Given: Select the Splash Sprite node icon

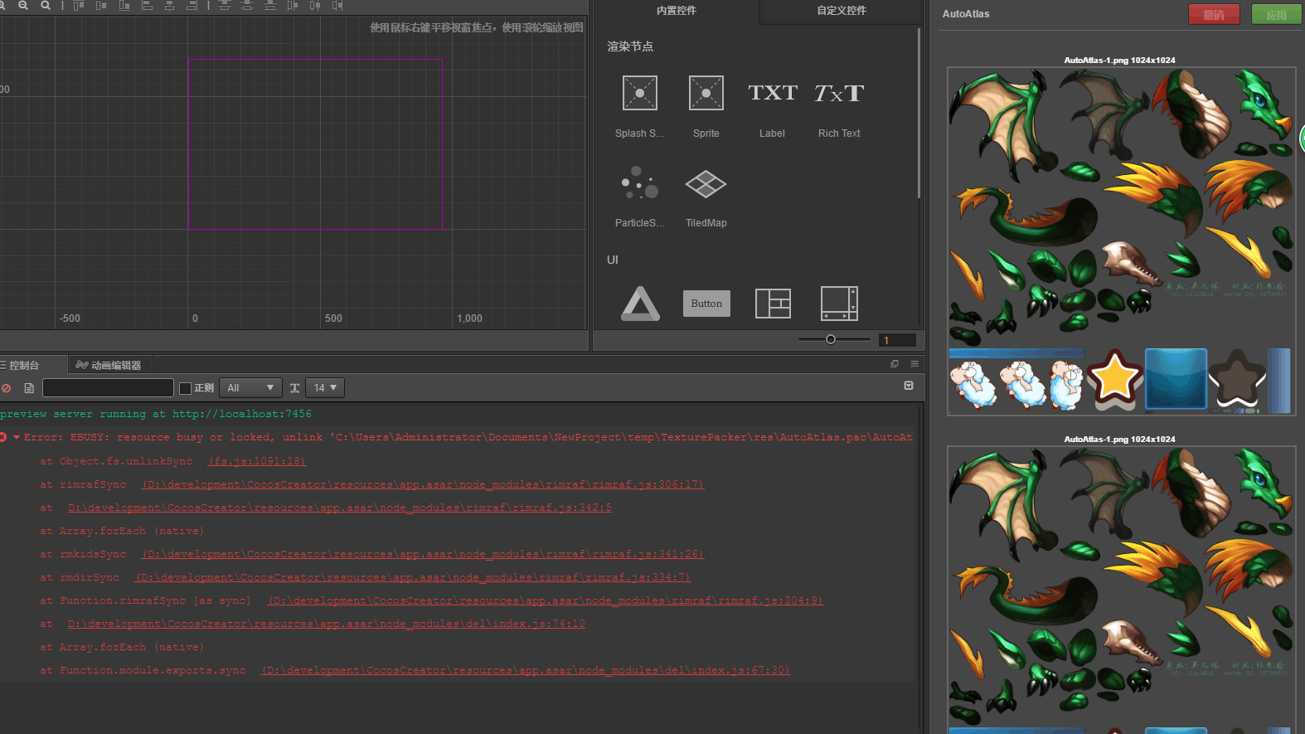Looking at the screenshot, I should click(x=640, y=93).
